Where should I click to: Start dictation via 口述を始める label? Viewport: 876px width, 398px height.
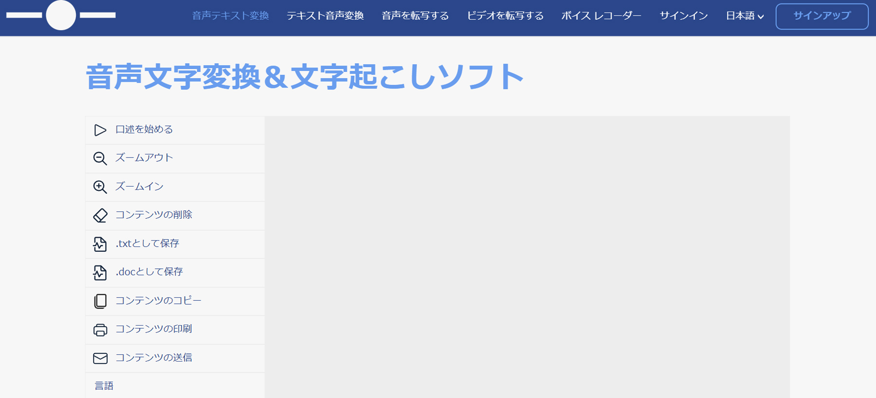tap(144, 129)
